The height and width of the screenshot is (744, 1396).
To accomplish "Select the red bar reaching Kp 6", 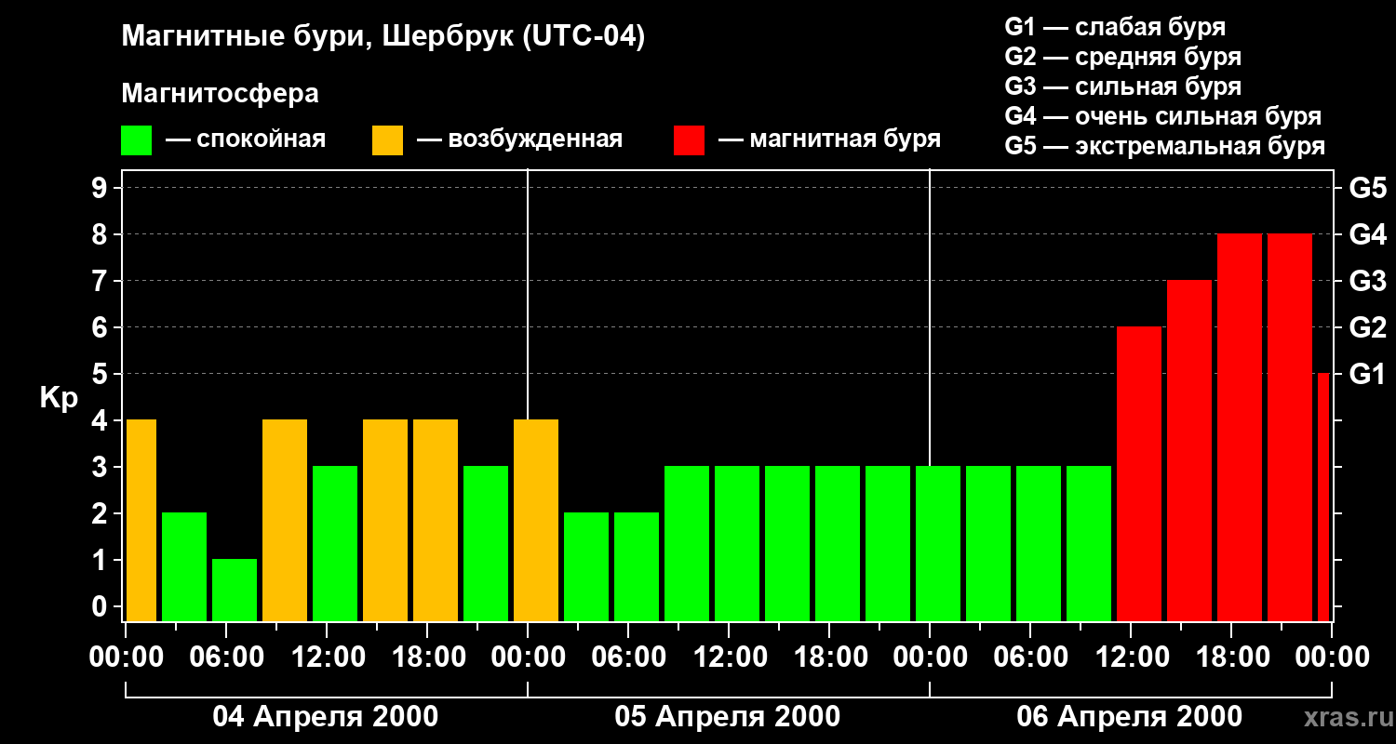I will tap(1139, 473).
